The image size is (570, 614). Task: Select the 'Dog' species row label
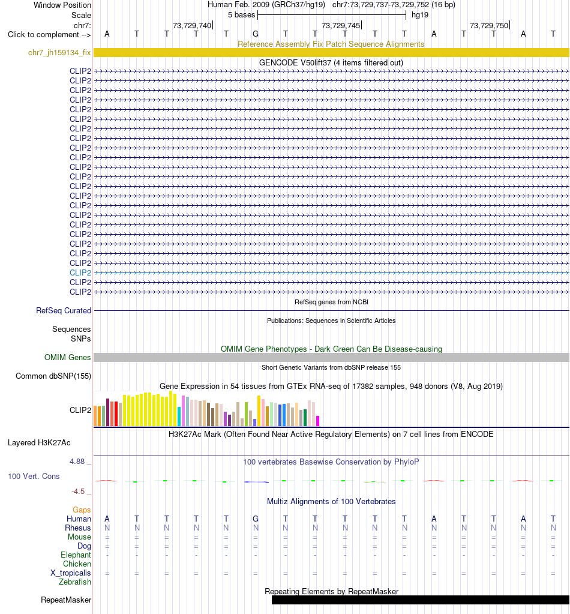pyautogui.click(x=84, y=546)
